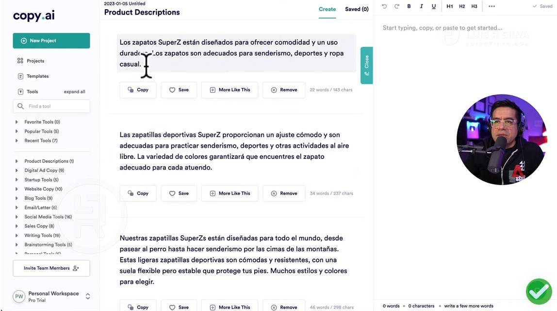Apply H2 heading style
The height and width of the screenshot is (311, 557).
(462, 6)
